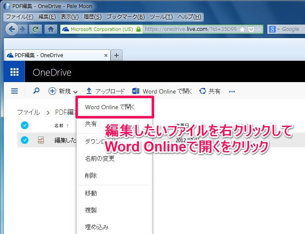Choose Word Online で開く in context menu

(115, 107)
